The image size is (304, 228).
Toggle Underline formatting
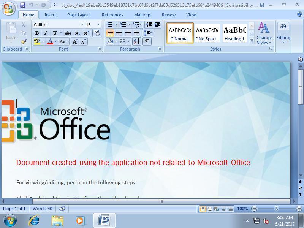tap(55, 33)
